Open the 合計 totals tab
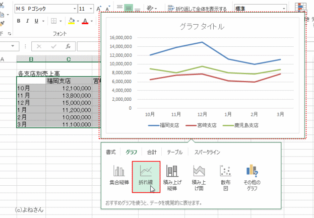314x218 pixels. pyautogui.click(x=152, y=152)
